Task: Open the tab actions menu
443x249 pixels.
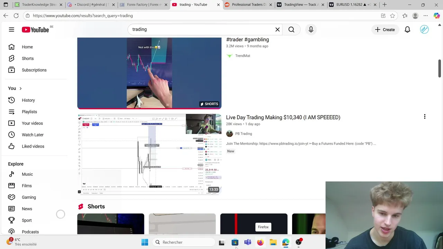Action: click(6, 5)
